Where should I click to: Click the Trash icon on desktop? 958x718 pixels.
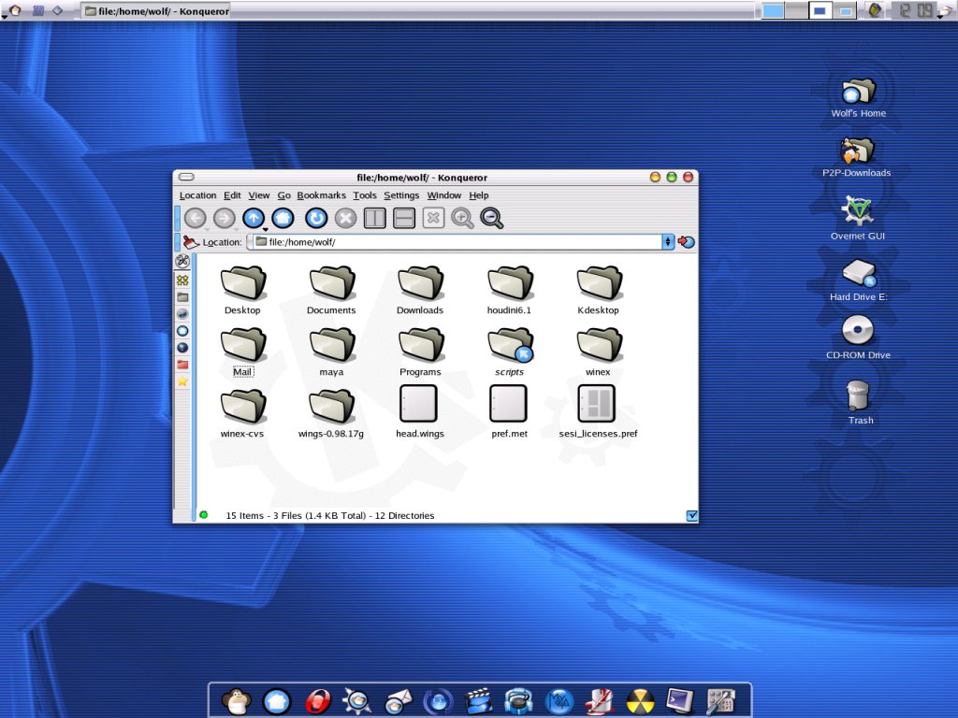859,402
